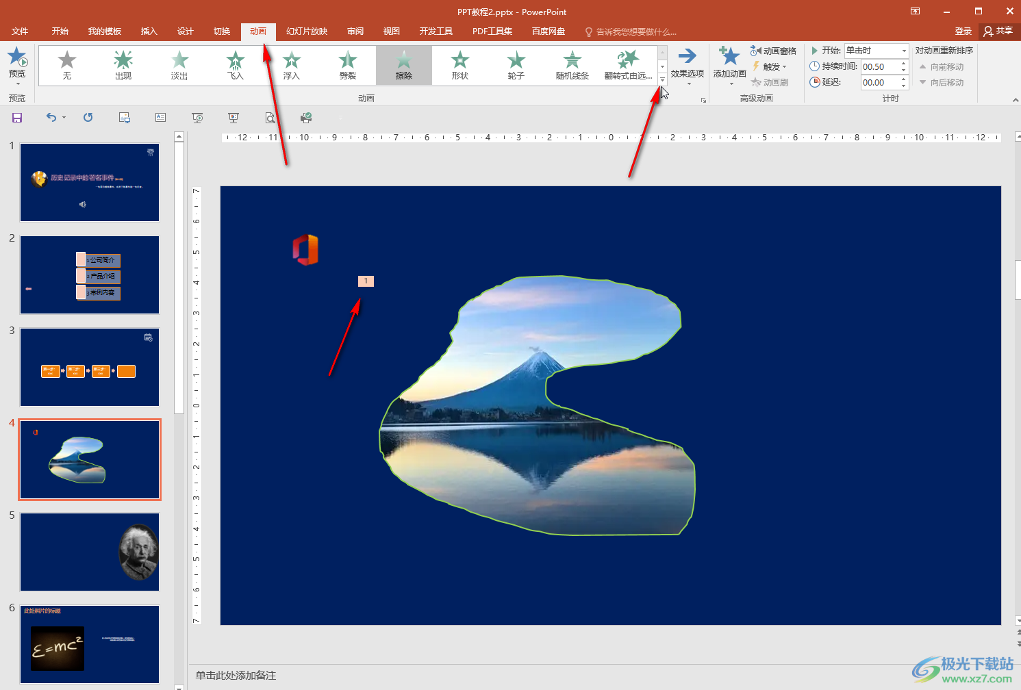
Task: Apply the 出现 (Appear) animation
Action: 123,66
